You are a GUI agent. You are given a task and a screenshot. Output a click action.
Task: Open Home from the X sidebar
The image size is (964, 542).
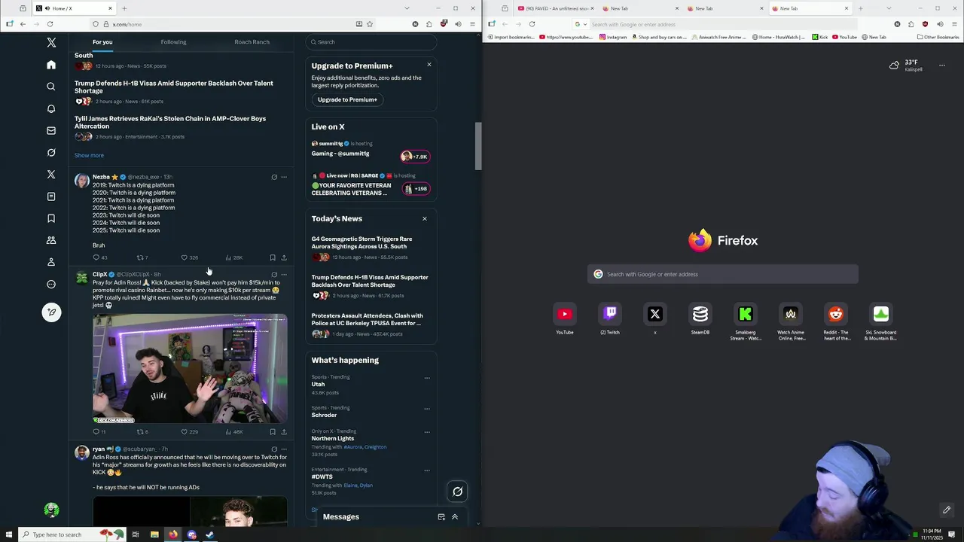pos(51,65)
